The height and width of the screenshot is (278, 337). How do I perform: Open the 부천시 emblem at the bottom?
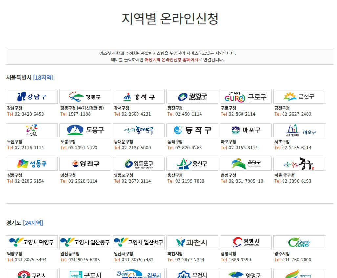pos(192,275)
